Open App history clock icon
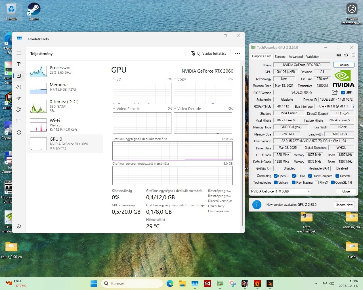 click(19, 87)
